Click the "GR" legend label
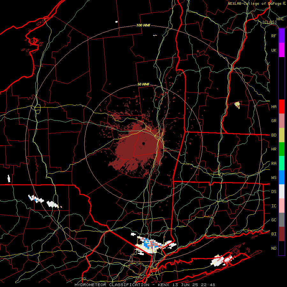 coord(274,121)
